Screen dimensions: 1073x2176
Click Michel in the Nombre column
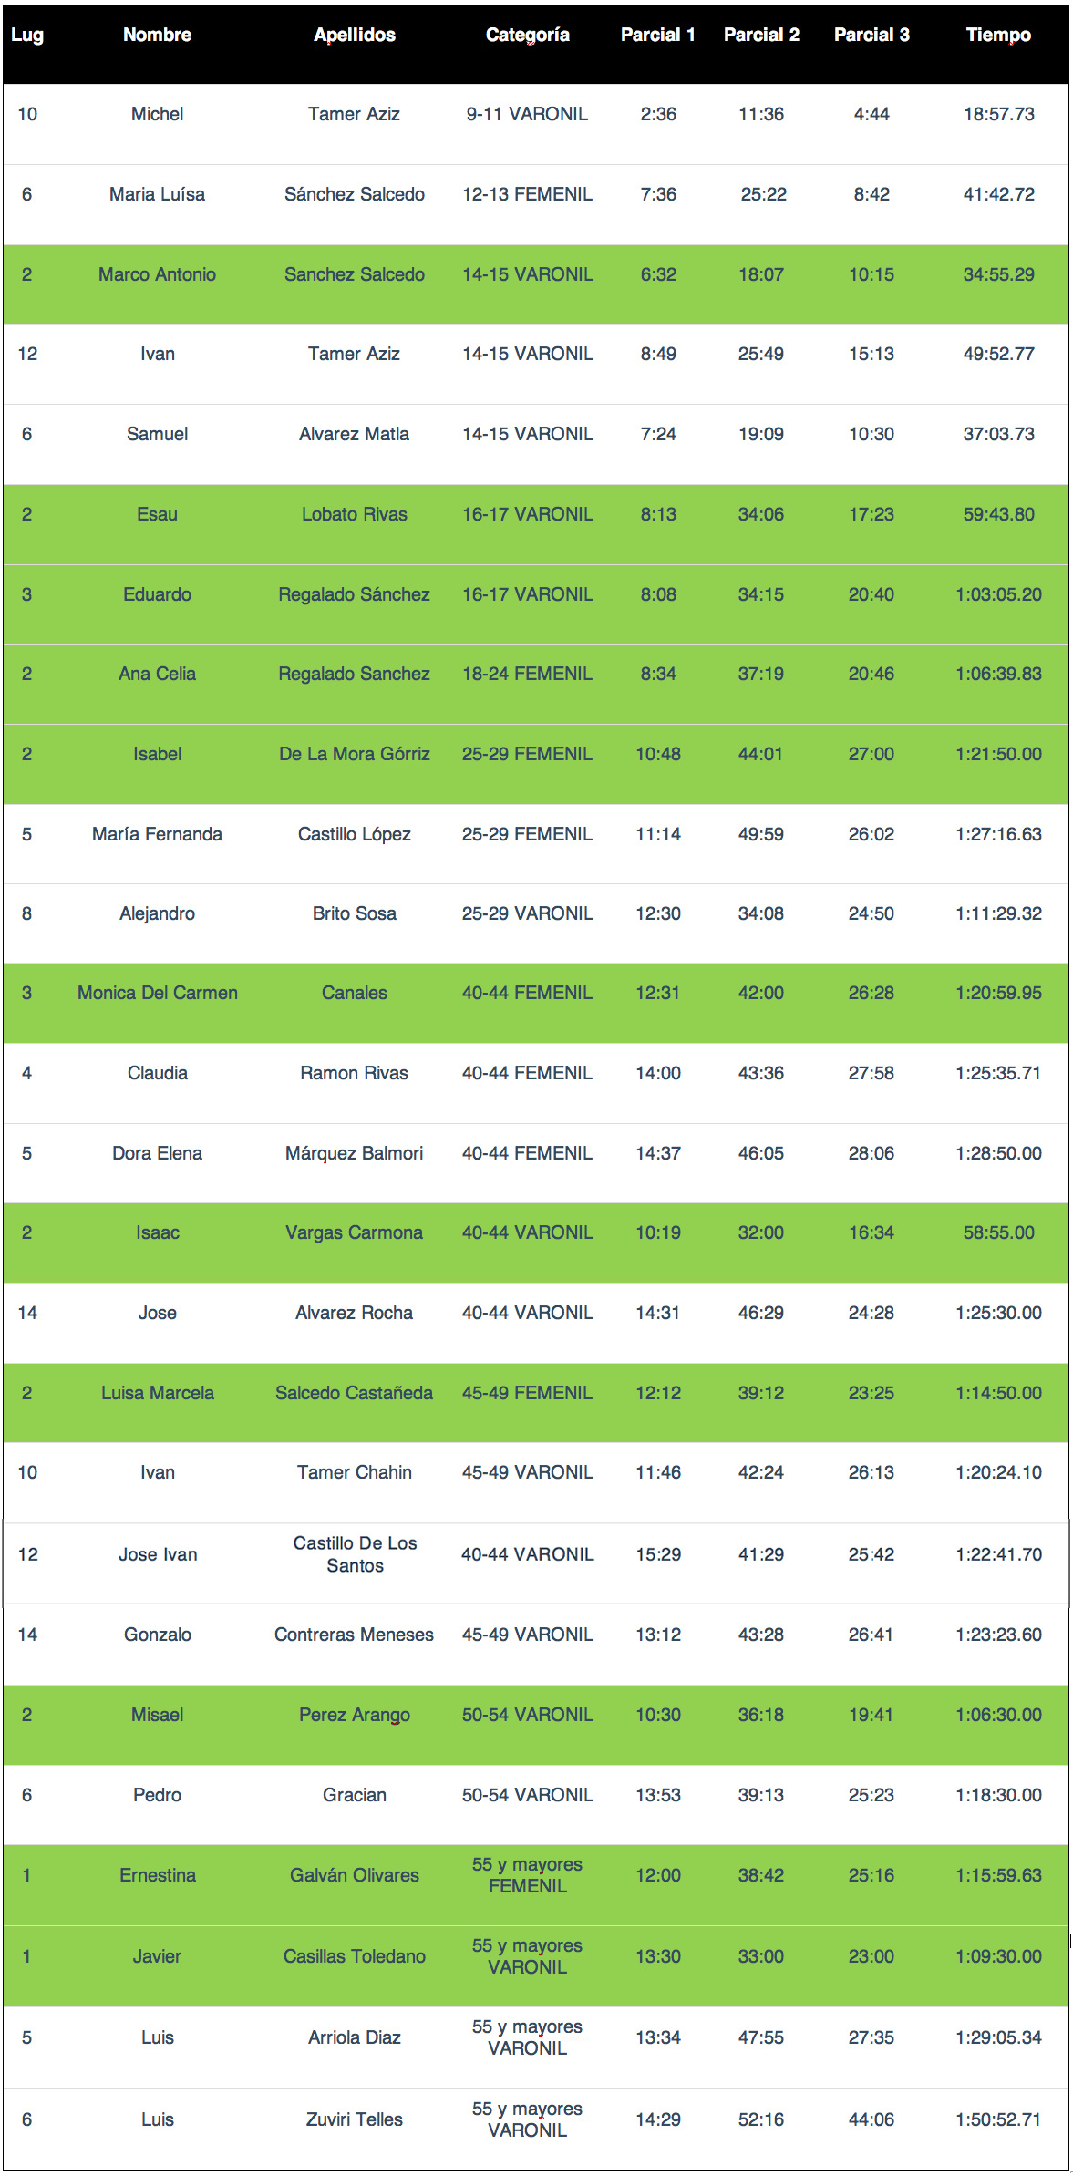pos(157,114)
